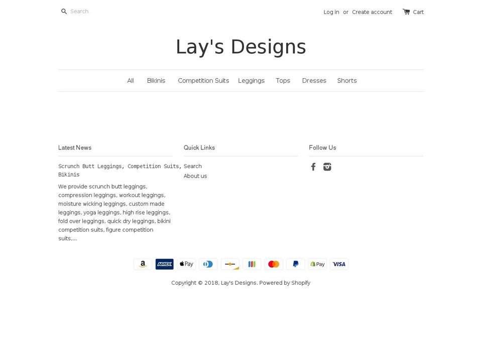Click the PayPal payment icon

(x=295, y=264)
